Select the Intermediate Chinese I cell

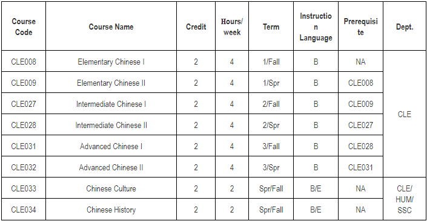click(x=111, y=104)
